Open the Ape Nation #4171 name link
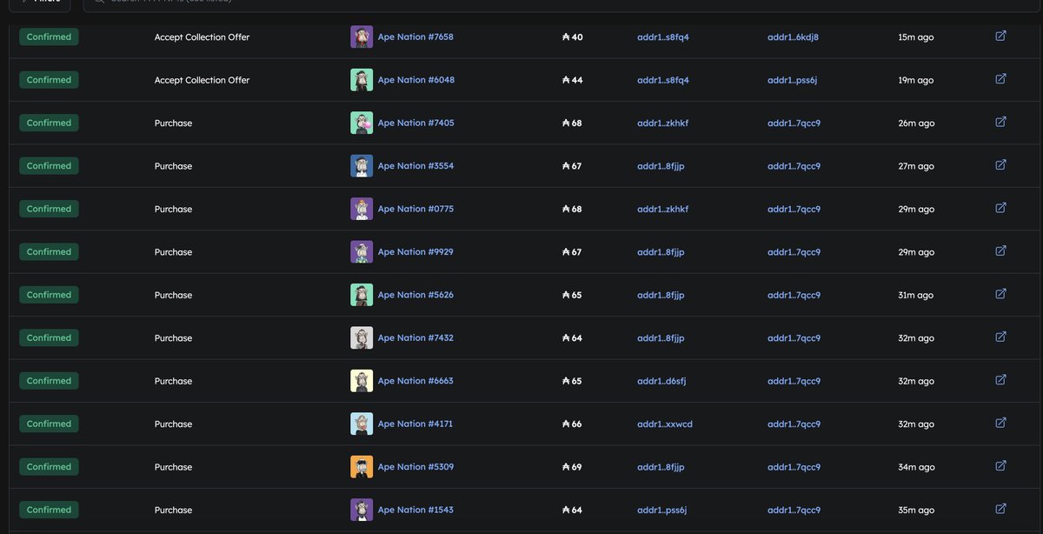 pyautogui.click(x=415, y=424)
